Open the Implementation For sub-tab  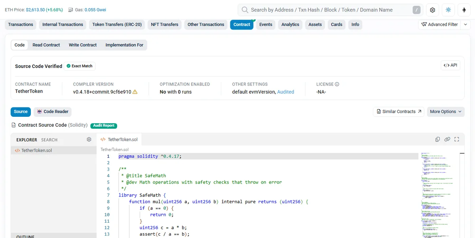tap(124, 45)
